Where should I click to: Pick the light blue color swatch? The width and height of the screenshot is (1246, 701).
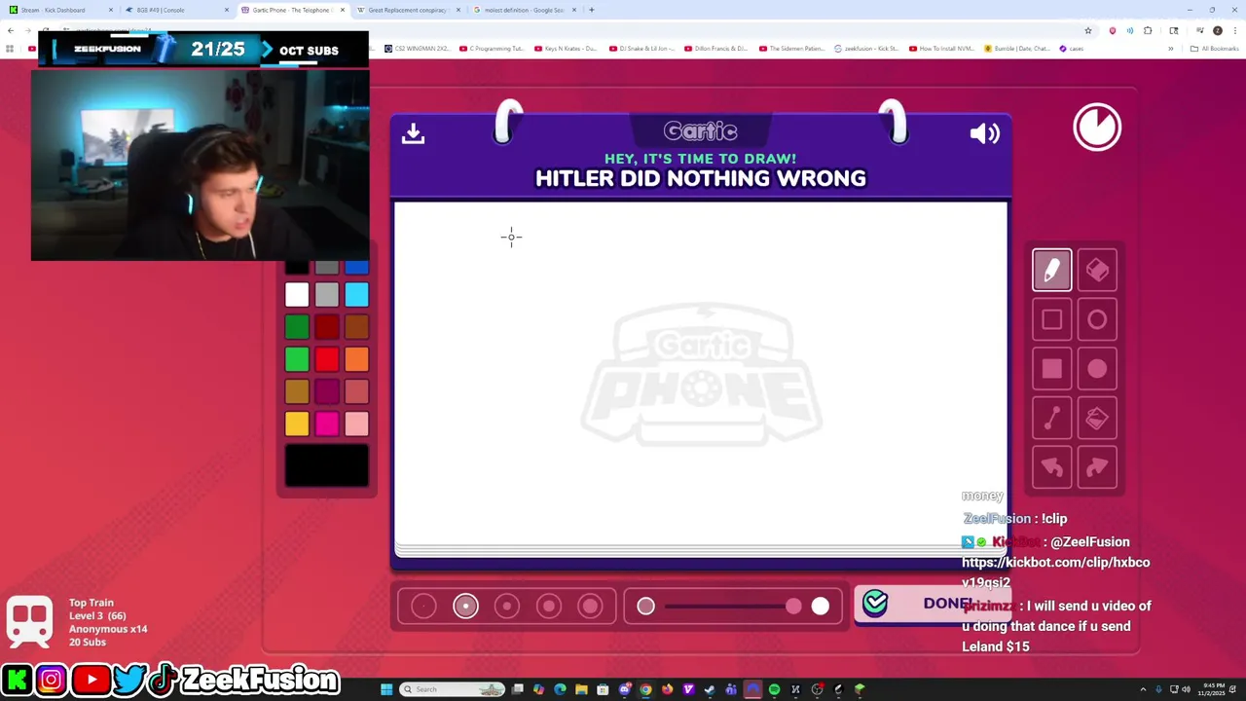pyautogui.click(x=356, y=294)
